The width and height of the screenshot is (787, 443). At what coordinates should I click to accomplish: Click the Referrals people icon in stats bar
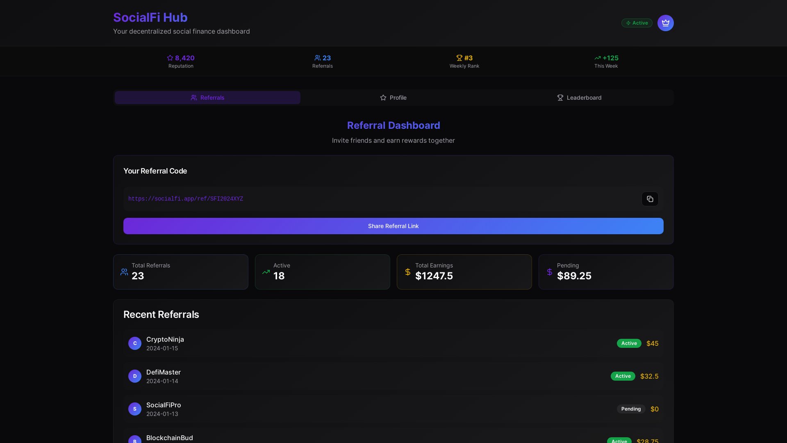[x=317, y=58]
